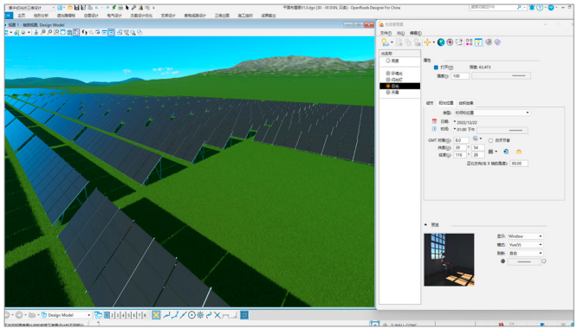The height and width of the screenshot is (329, 577).
Task: Click the snap mode X icon in bottom toolbar
Action: pos(156,315)
